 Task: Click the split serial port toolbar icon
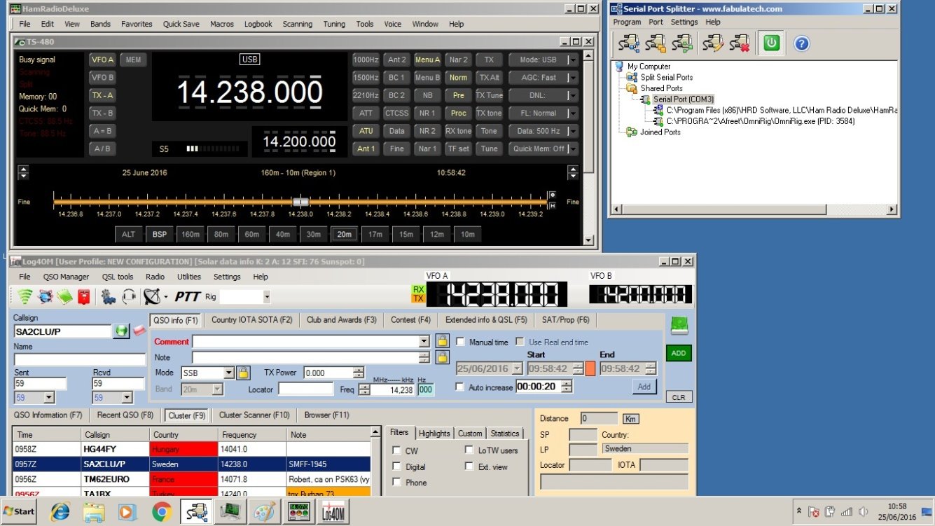coord(628,43)
